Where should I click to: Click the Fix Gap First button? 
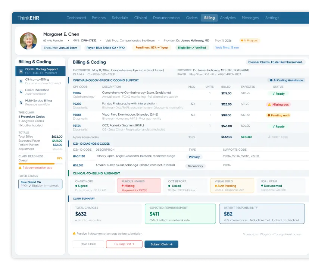(x=124, y=244)
